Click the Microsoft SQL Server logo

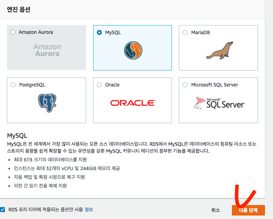219,103
